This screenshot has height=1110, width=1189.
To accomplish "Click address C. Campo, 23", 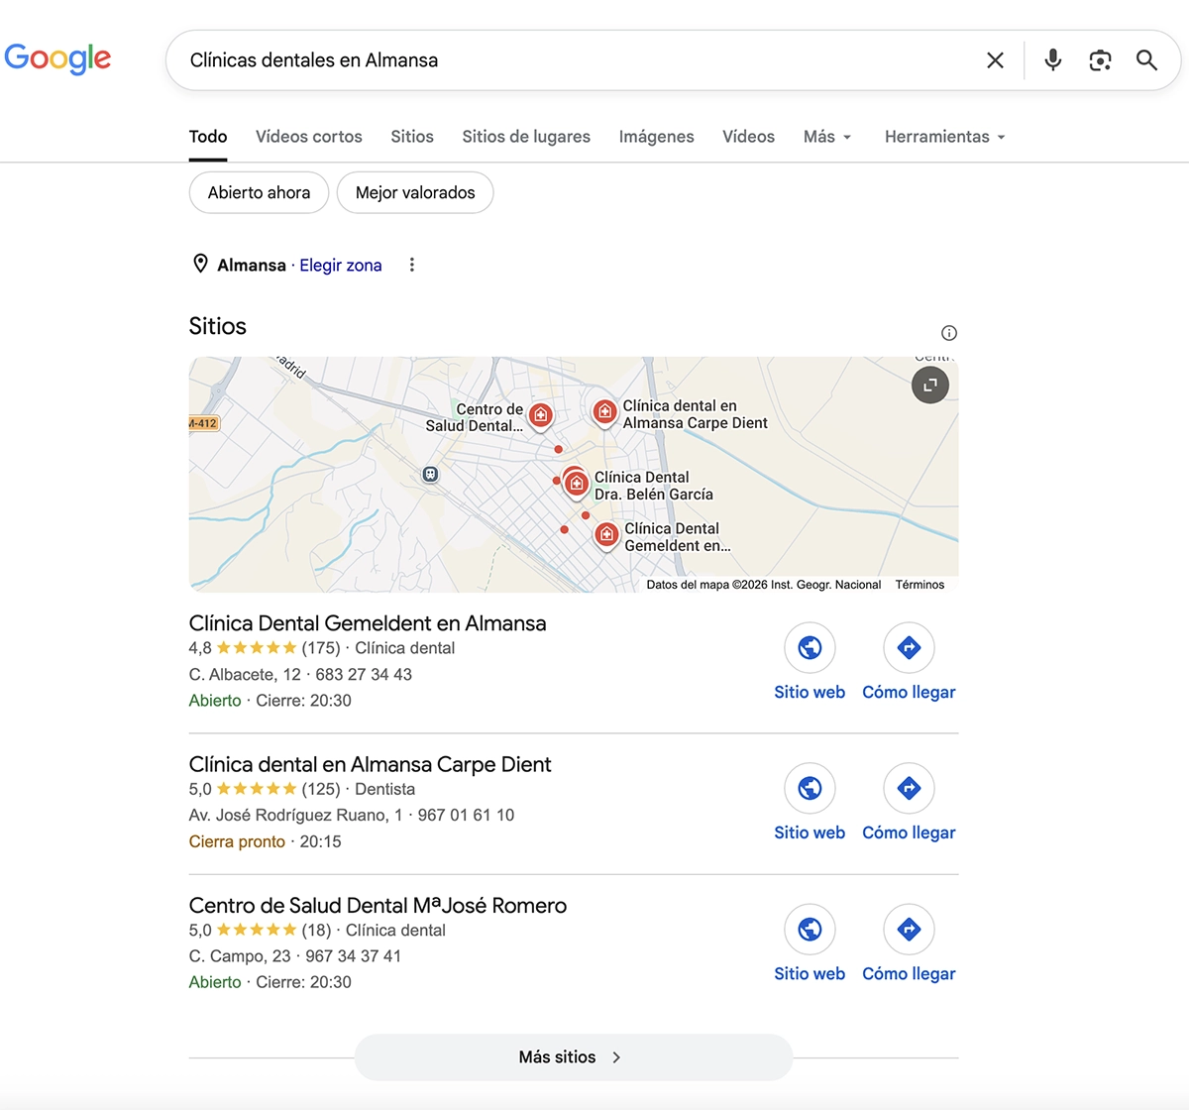I will [240, 955].
